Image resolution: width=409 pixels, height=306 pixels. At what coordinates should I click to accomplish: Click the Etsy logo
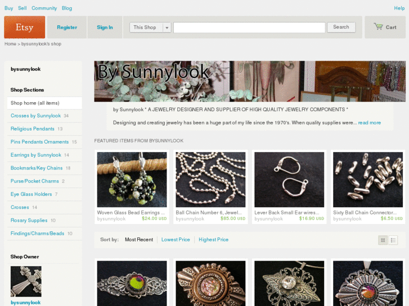pos(25,28)
